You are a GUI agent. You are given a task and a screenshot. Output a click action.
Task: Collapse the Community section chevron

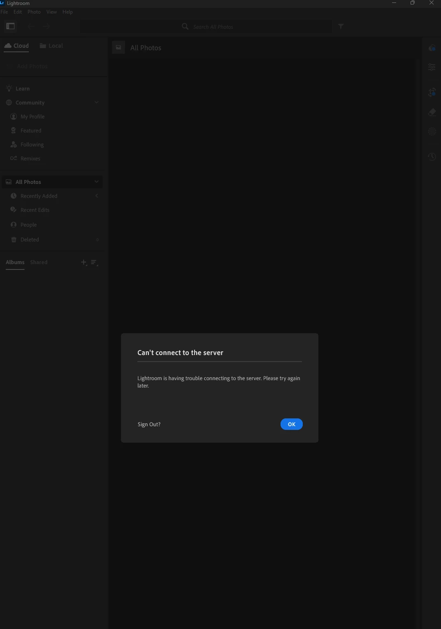(x=97, y=102)
